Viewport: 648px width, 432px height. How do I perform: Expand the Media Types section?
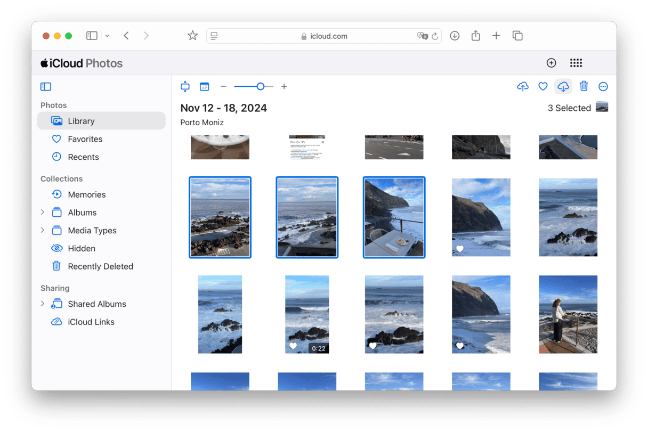(x=43, y=231)
